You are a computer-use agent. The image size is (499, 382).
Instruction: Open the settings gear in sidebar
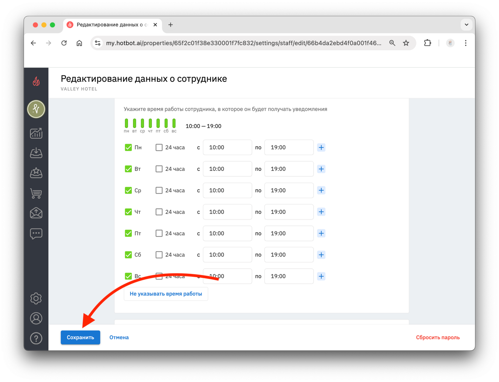[x=36, y=299]
